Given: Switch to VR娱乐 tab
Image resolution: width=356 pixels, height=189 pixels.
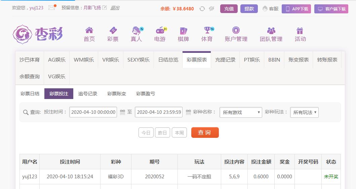Looking at the screenshot, I should pyautogui.click(x=111, y=60).
